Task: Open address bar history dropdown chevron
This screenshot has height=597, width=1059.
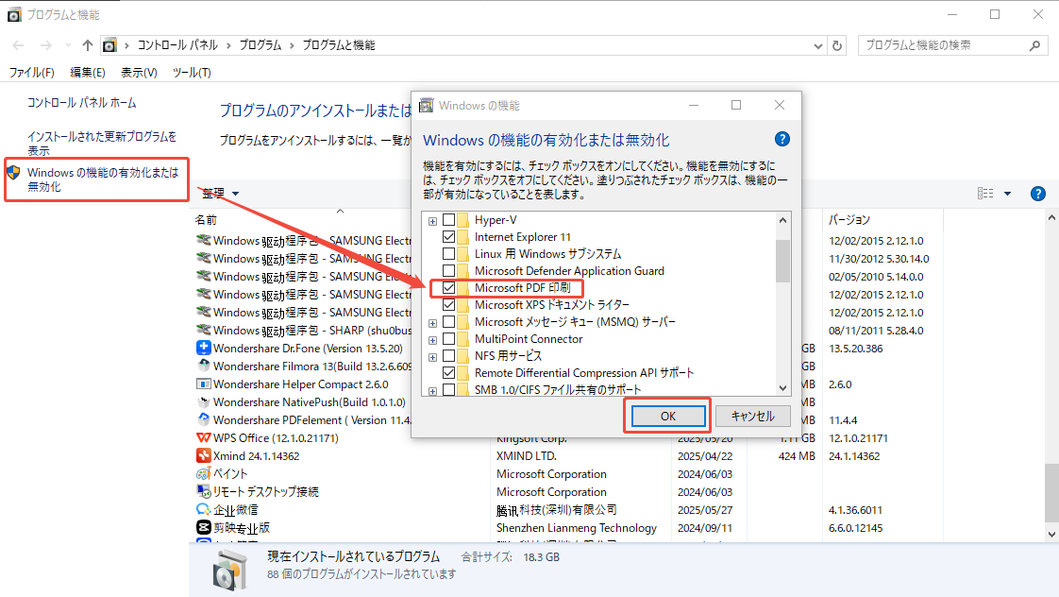Action: [x=818, y=46]
